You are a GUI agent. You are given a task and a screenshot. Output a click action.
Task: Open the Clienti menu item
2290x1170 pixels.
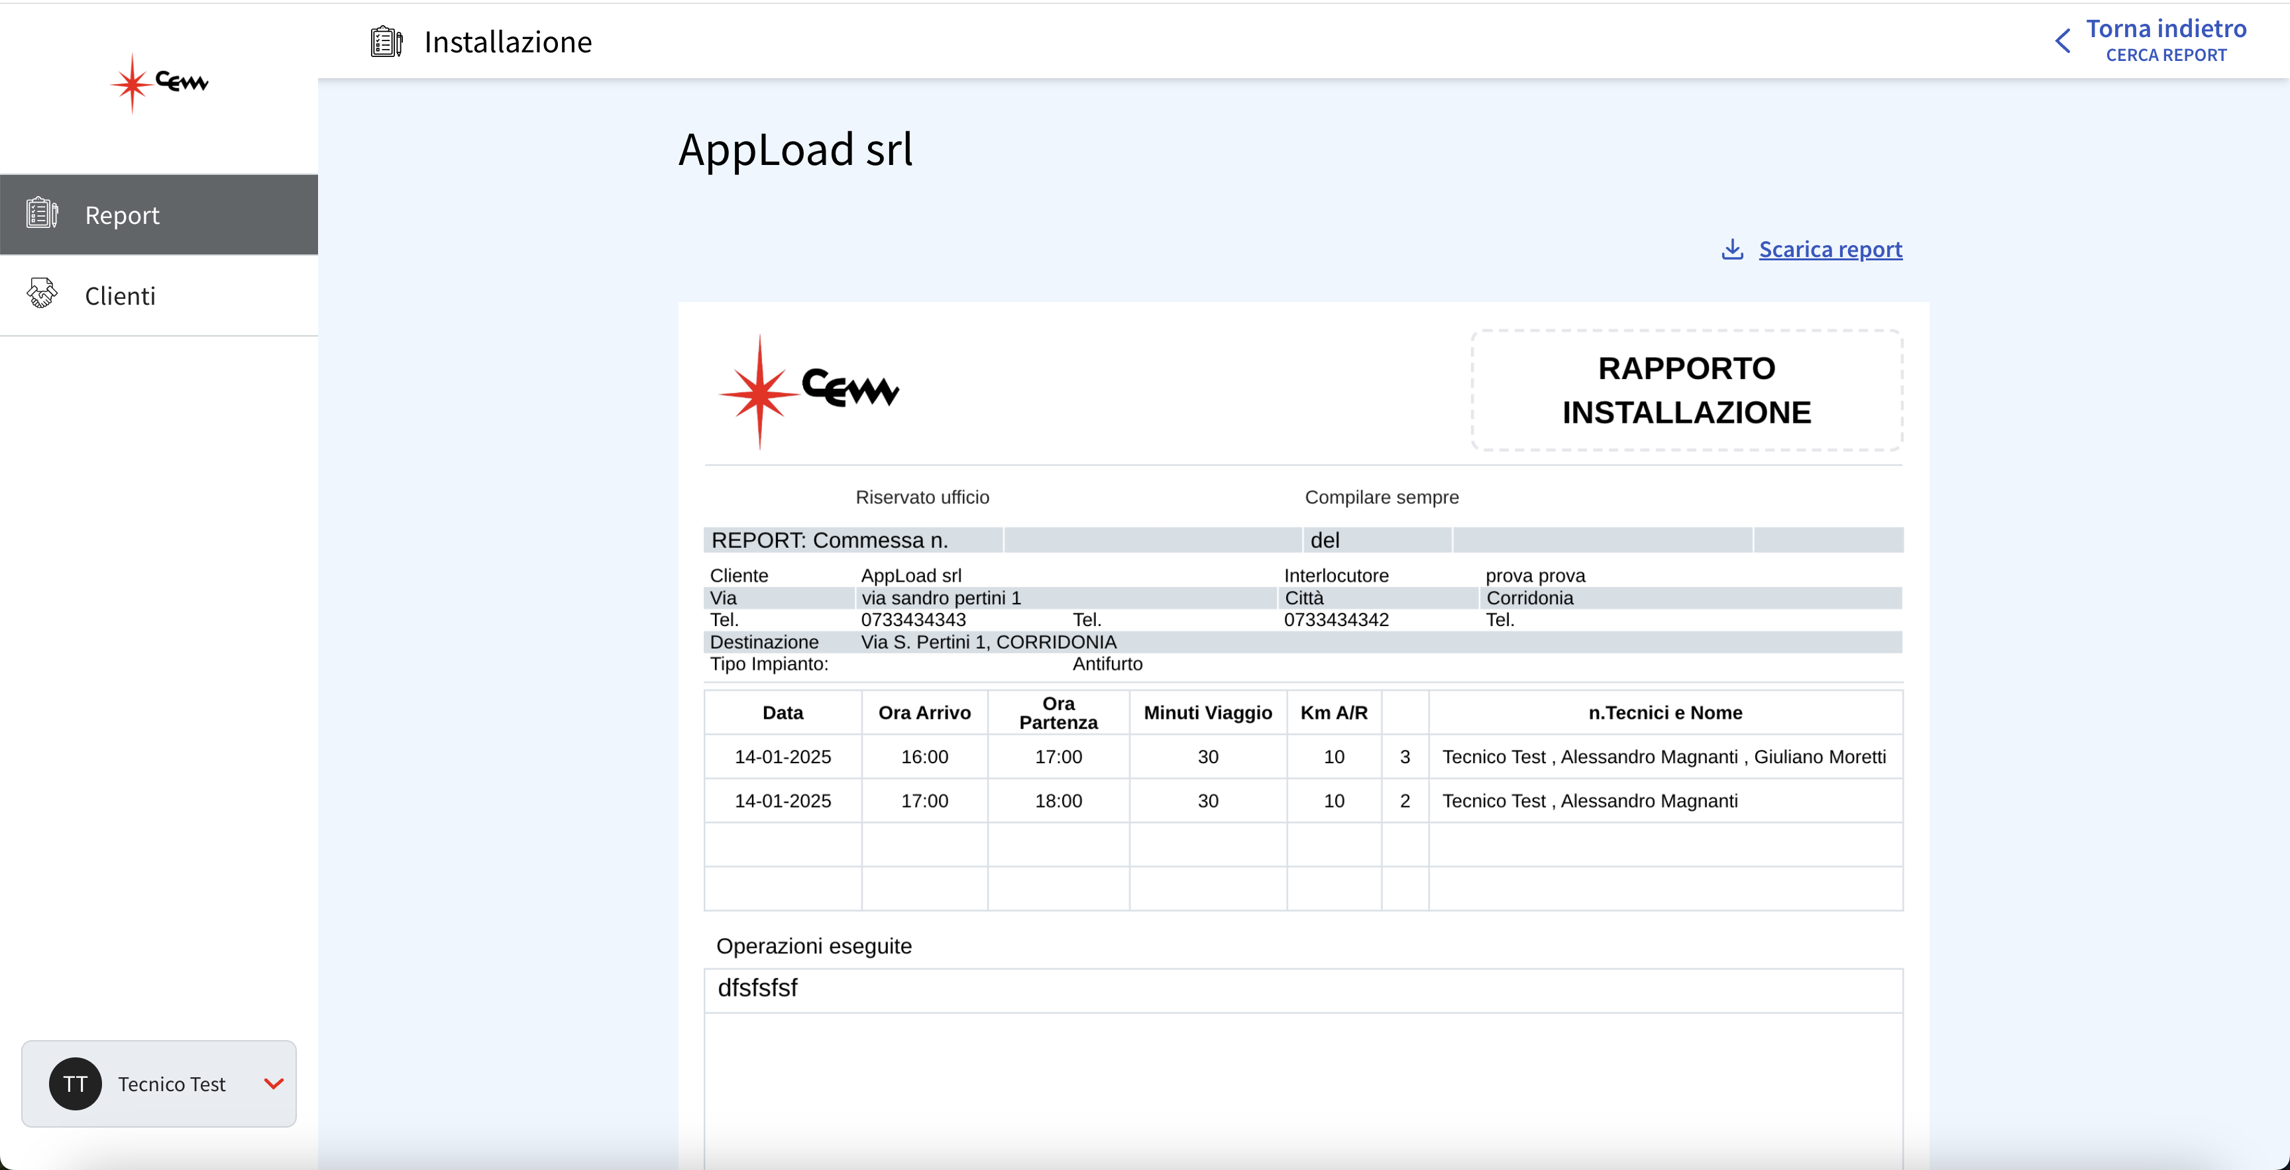159,295
